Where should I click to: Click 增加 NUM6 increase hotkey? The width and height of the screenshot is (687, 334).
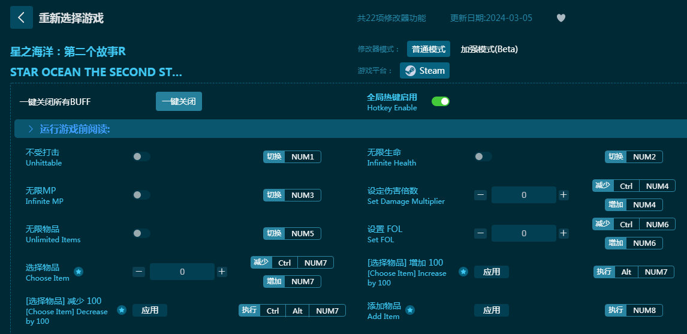click(x=634, y=243)
